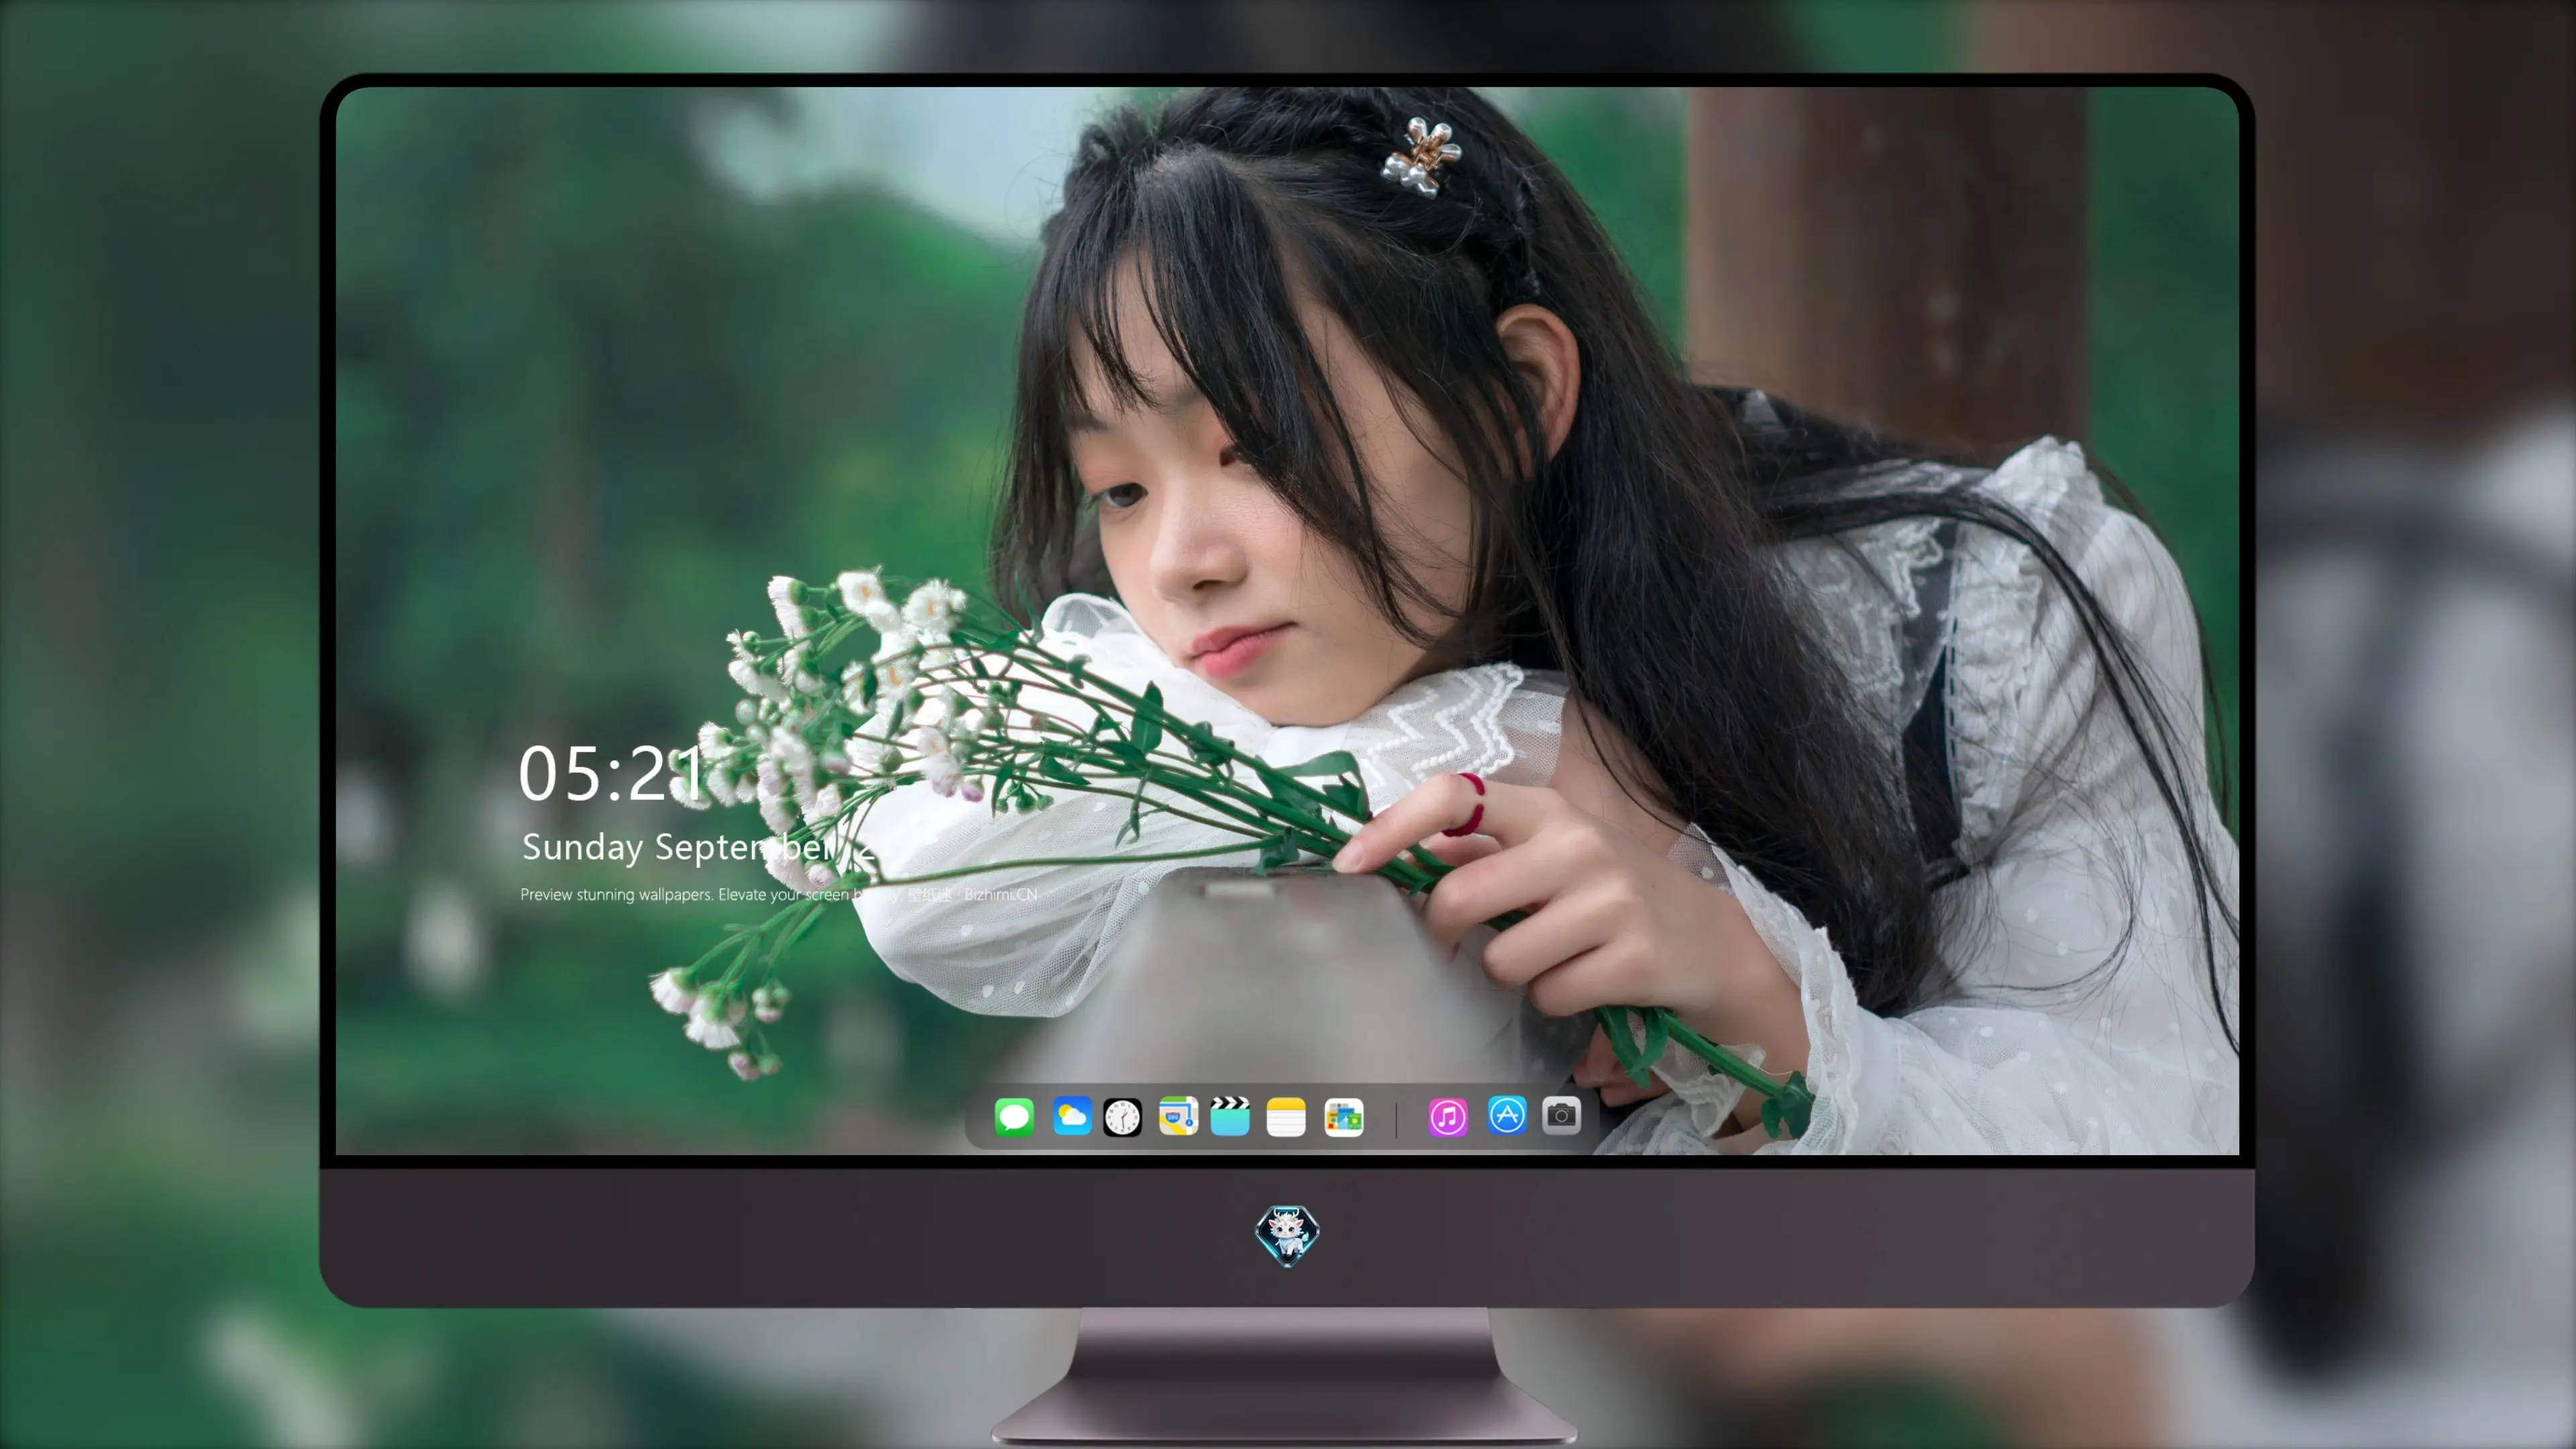Launch Maps from the dock
Screen dimensions: 2576x1449
(x=1178, y=1116)
